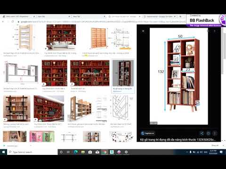Image resolution: width=226 pixels, height=169 pixels.
Task: Open the light wood bookcase thumbnail
Action: click(x=98, y=38)
